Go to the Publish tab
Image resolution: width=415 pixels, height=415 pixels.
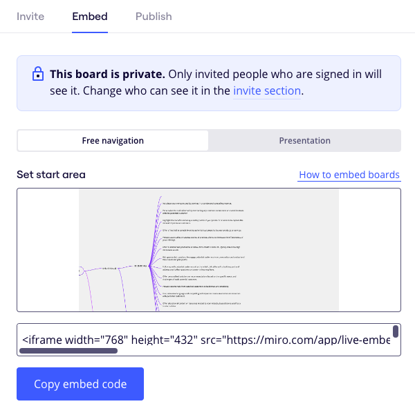pos(154,16)
